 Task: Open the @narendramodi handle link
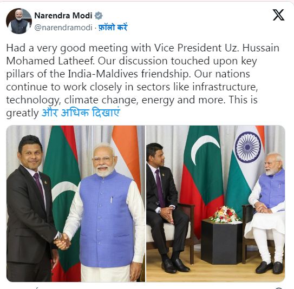point(63,28)
